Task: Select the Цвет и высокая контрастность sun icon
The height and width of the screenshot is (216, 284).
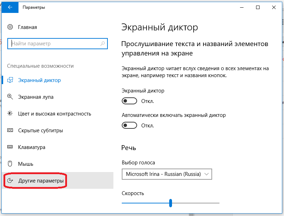Action: click(10, 114)
